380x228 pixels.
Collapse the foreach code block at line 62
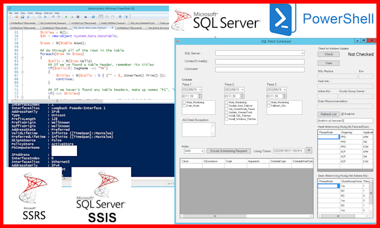pos(22,58)
